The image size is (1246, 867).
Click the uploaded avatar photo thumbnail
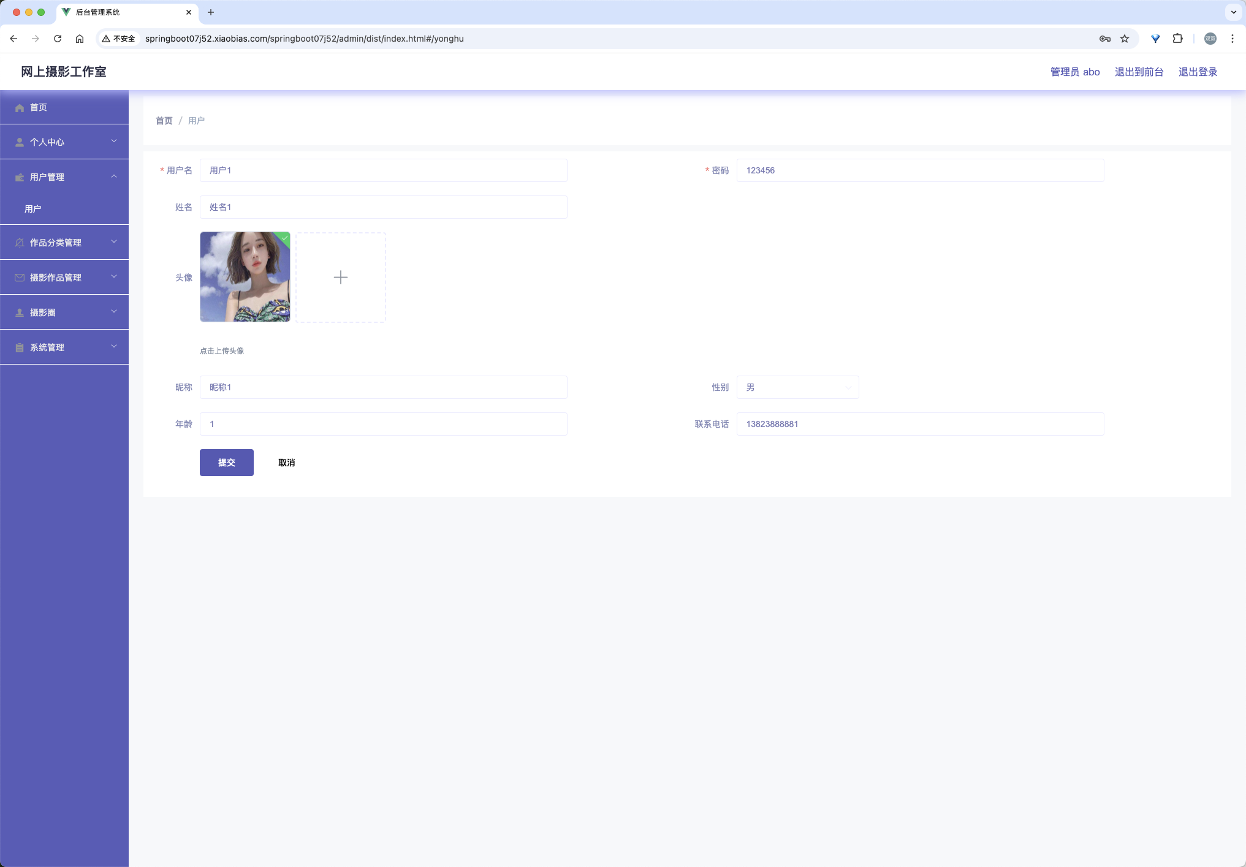pyautogui.click(x=245, y=277)
